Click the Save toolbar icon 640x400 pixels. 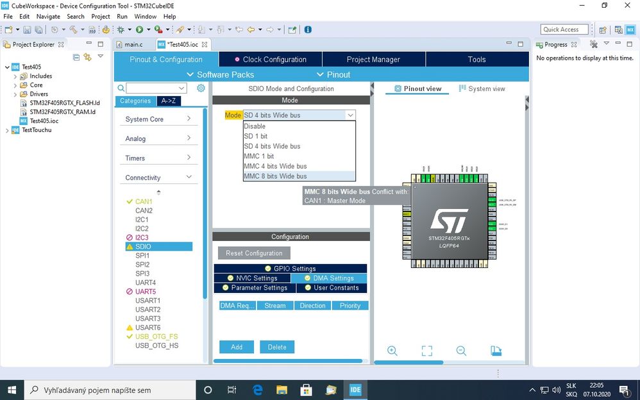coord(27,29)
